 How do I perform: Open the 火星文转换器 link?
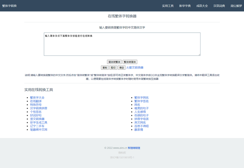tap(134, 67)
